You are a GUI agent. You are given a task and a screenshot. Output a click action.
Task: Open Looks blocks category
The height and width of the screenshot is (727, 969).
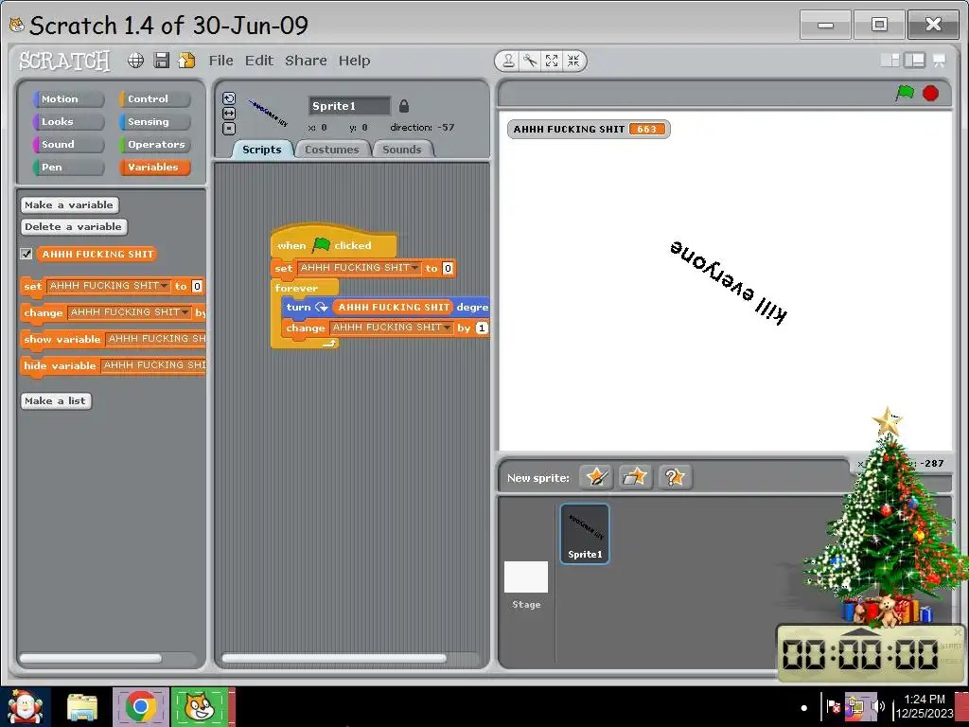[68, 122]
